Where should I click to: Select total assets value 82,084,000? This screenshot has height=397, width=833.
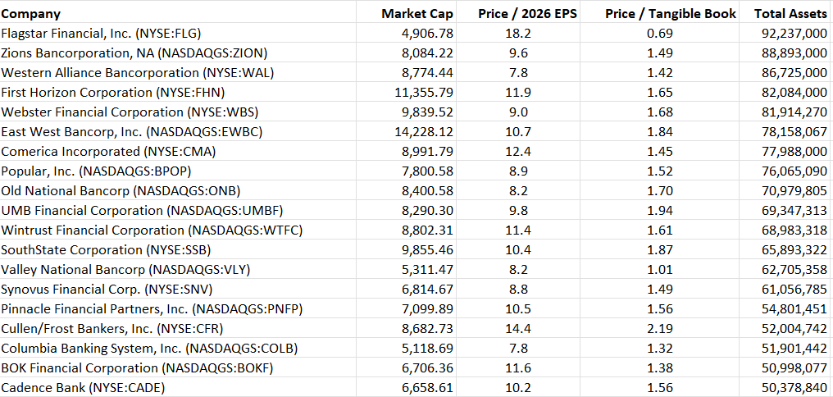tap(794, 93)
